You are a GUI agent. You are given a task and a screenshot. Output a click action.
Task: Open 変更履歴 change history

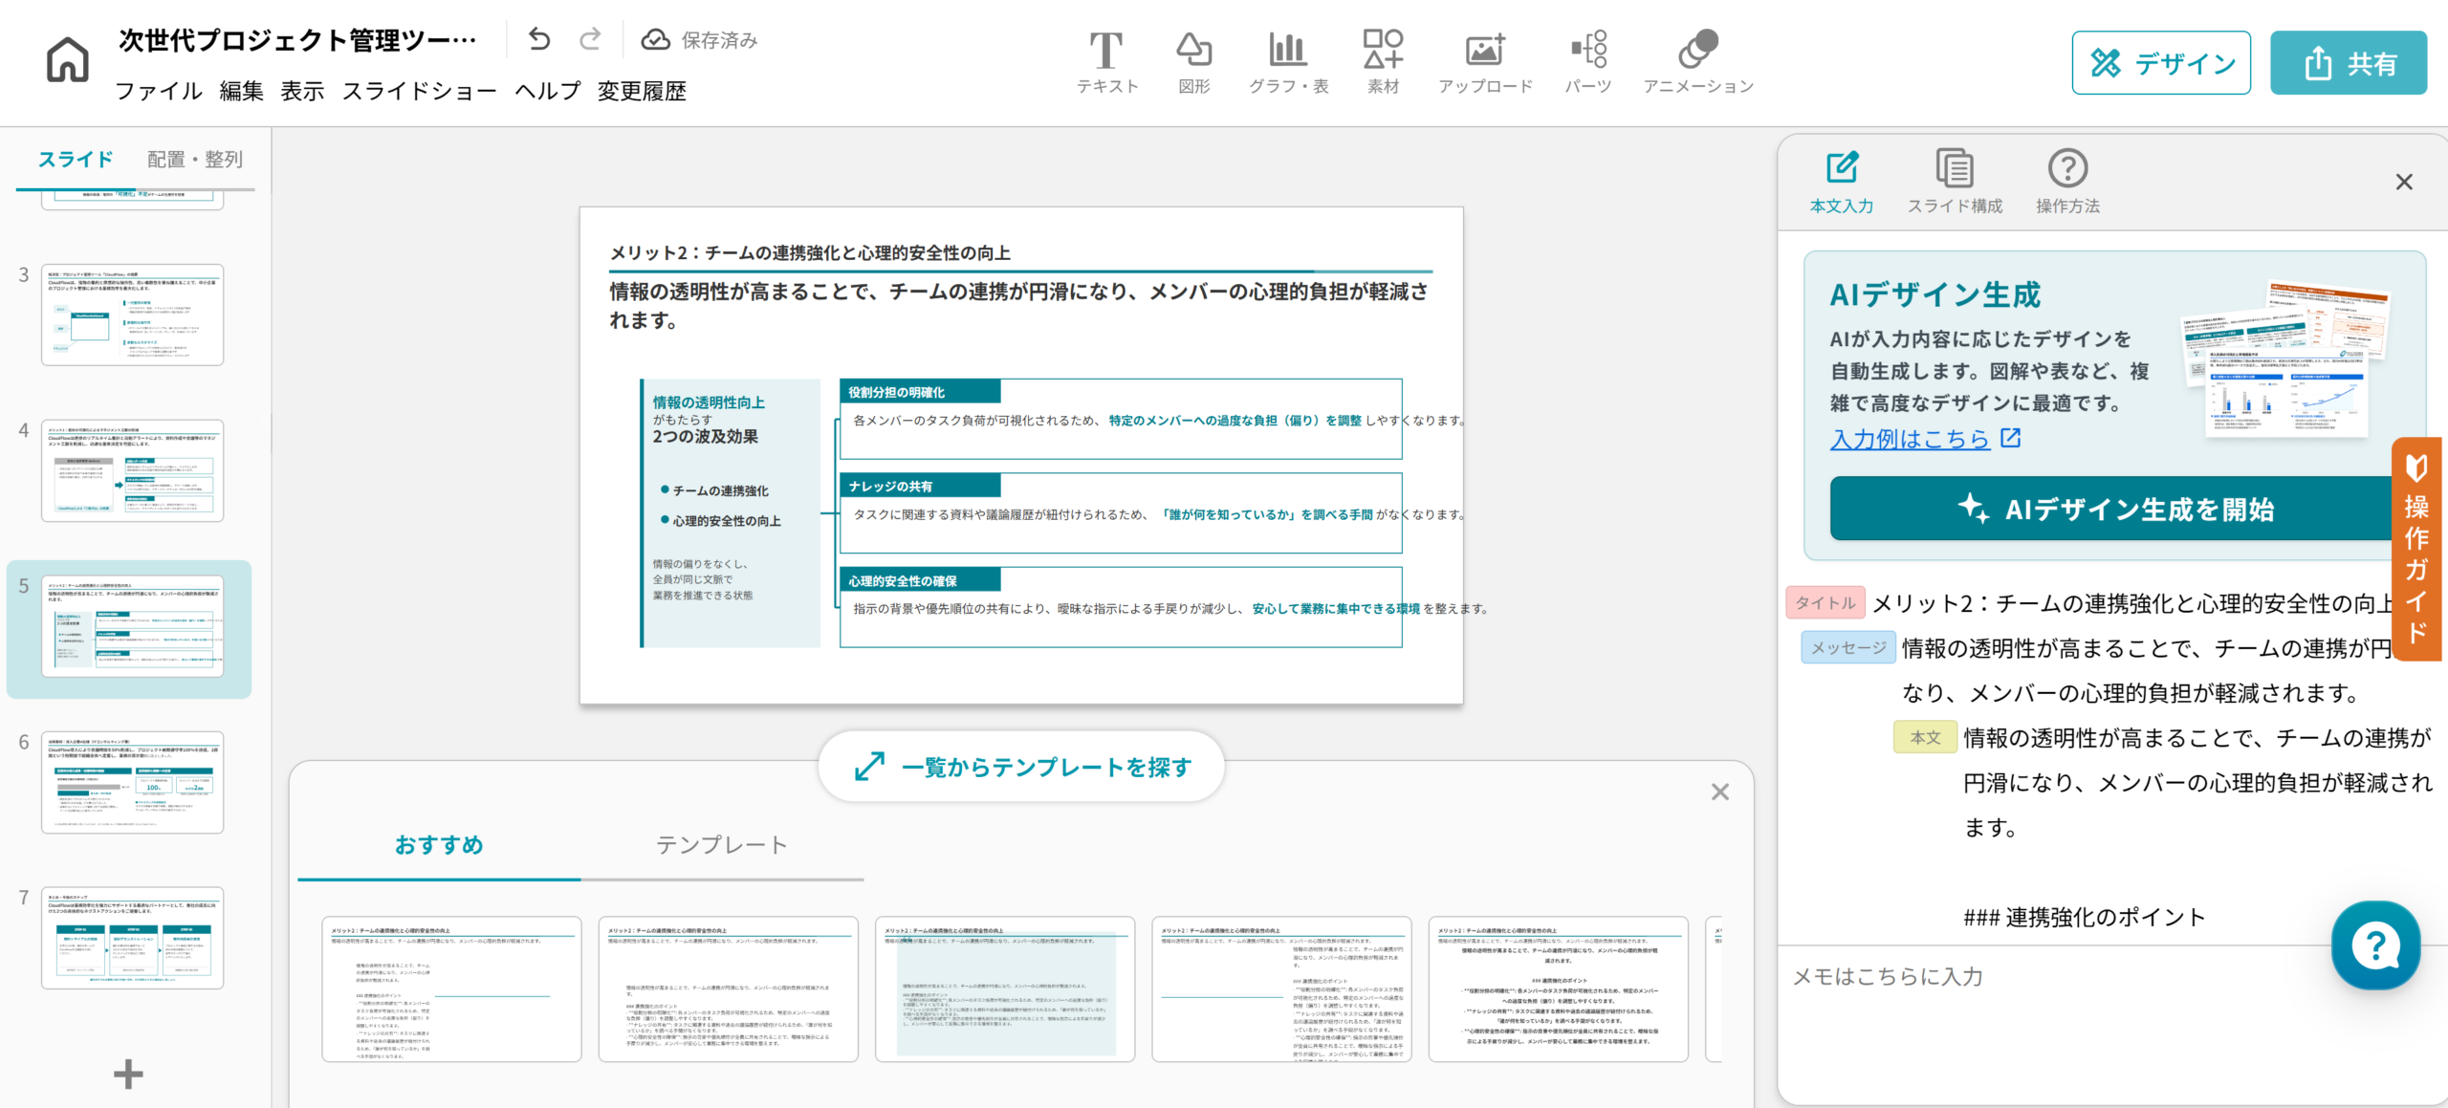[642, 91]
